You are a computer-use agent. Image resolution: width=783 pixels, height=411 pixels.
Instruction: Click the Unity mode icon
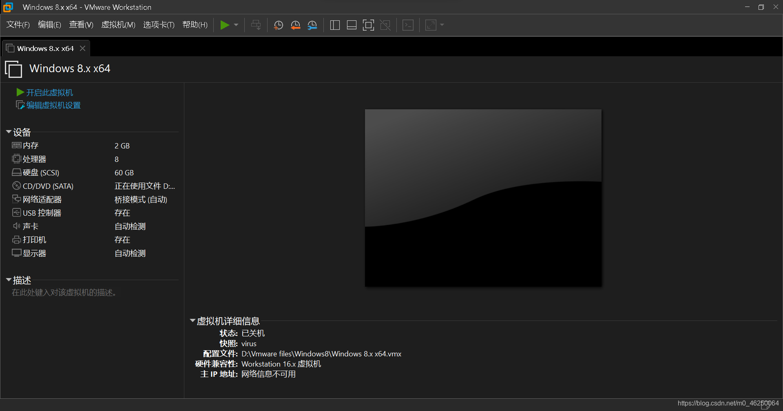[385, 25]
